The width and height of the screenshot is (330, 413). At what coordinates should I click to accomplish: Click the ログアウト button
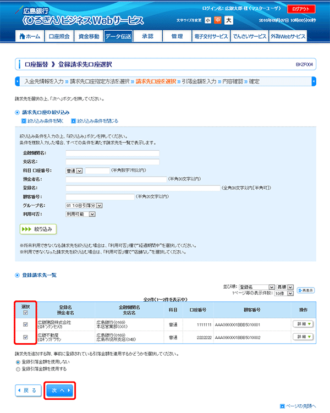[301, 9]
